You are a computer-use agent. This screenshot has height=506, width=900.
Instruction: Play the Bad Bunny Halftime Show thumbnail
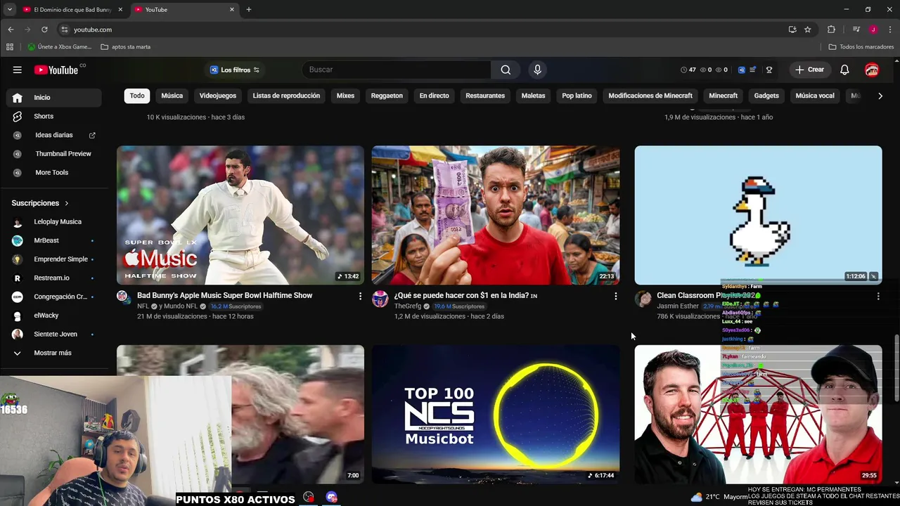pyautogui.click(x=240, y=215)
